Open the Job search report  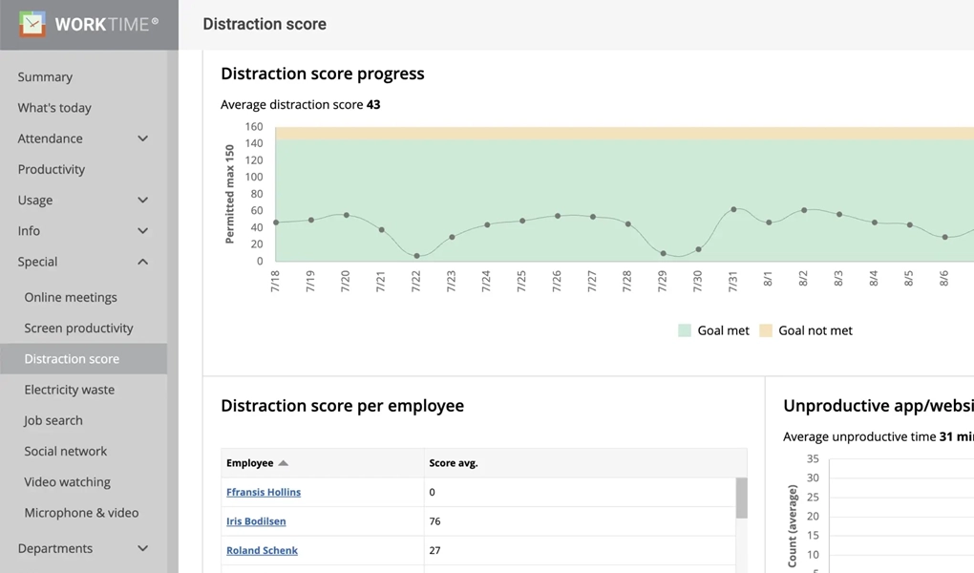53,420
